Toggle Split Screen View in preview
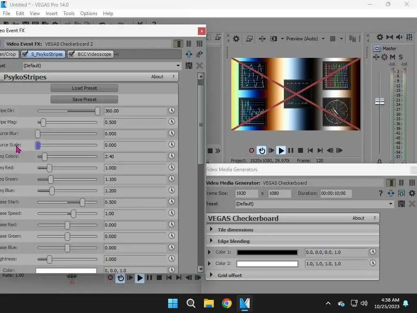 274,39
